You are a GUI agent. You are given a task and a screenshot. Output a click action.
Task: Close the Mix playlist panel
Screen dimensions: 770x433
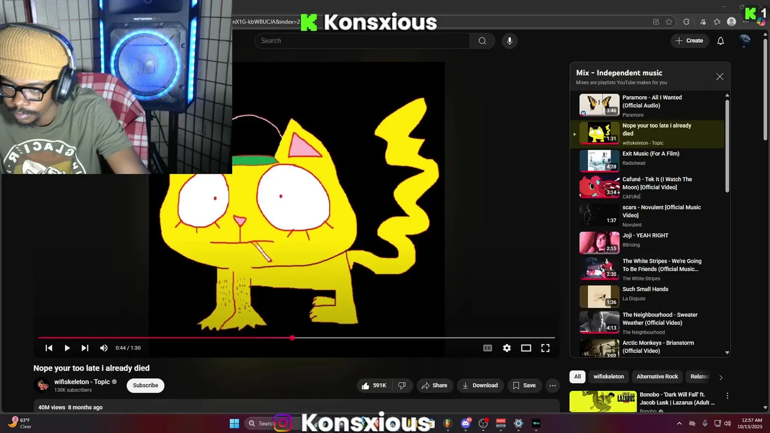coord(719,77)
